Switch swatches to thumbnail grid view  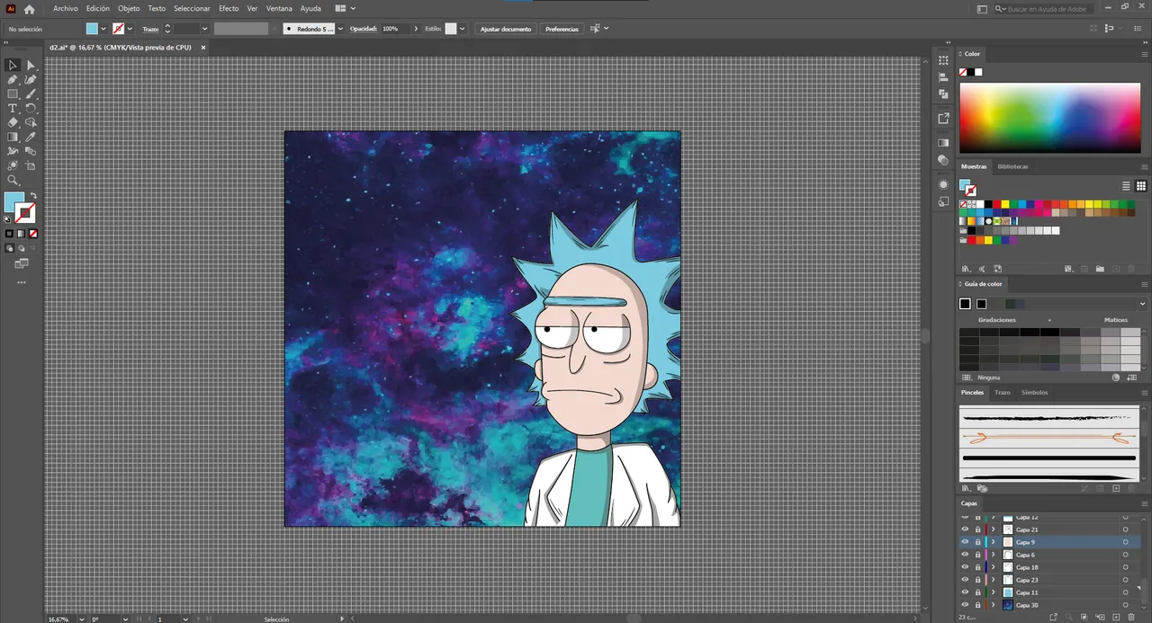1141,186
